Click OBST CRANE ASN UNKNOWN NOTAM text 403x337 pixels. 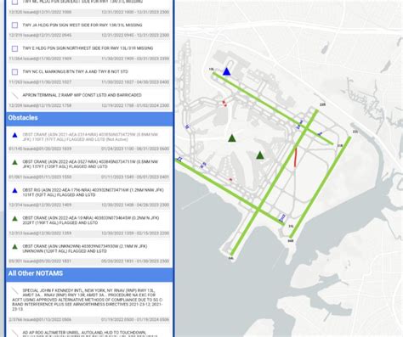point(85,249)
